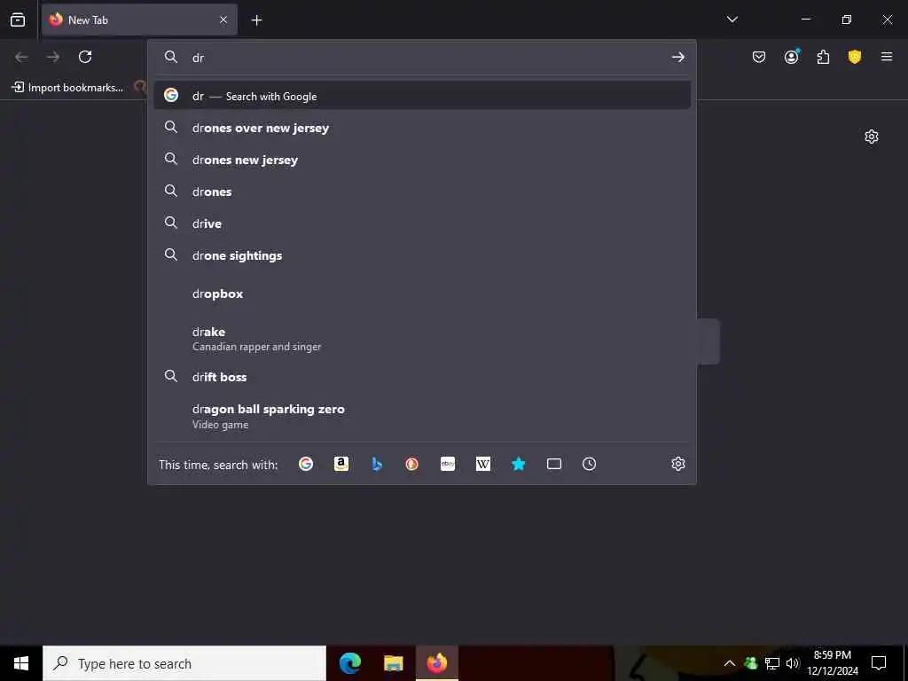Expand the hidden system tray icons chevron
This screenshot has width=908, height=681.
730,663
